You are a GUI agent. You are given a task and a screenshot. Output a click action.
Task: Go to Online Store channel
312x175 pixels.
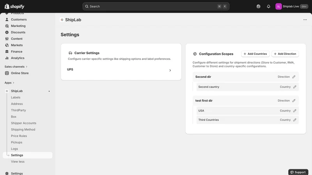tap(20, 73)
